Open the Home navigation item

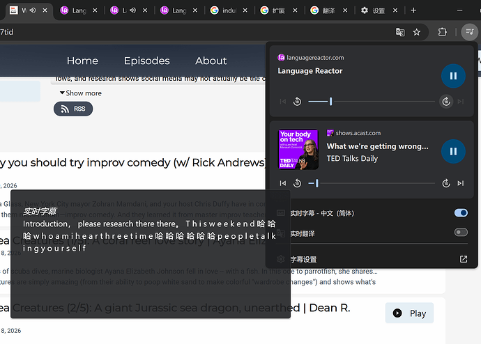click(x=82, y=61)
